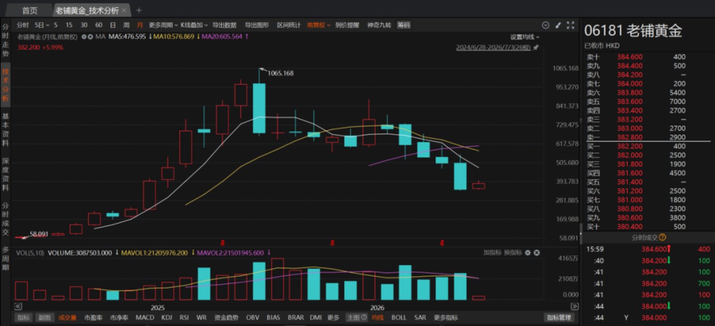Screen dimensions: 715x326
Task: Switch to the weekly 周 K-line
Action: pyautogui.click(x=126, y=25)
